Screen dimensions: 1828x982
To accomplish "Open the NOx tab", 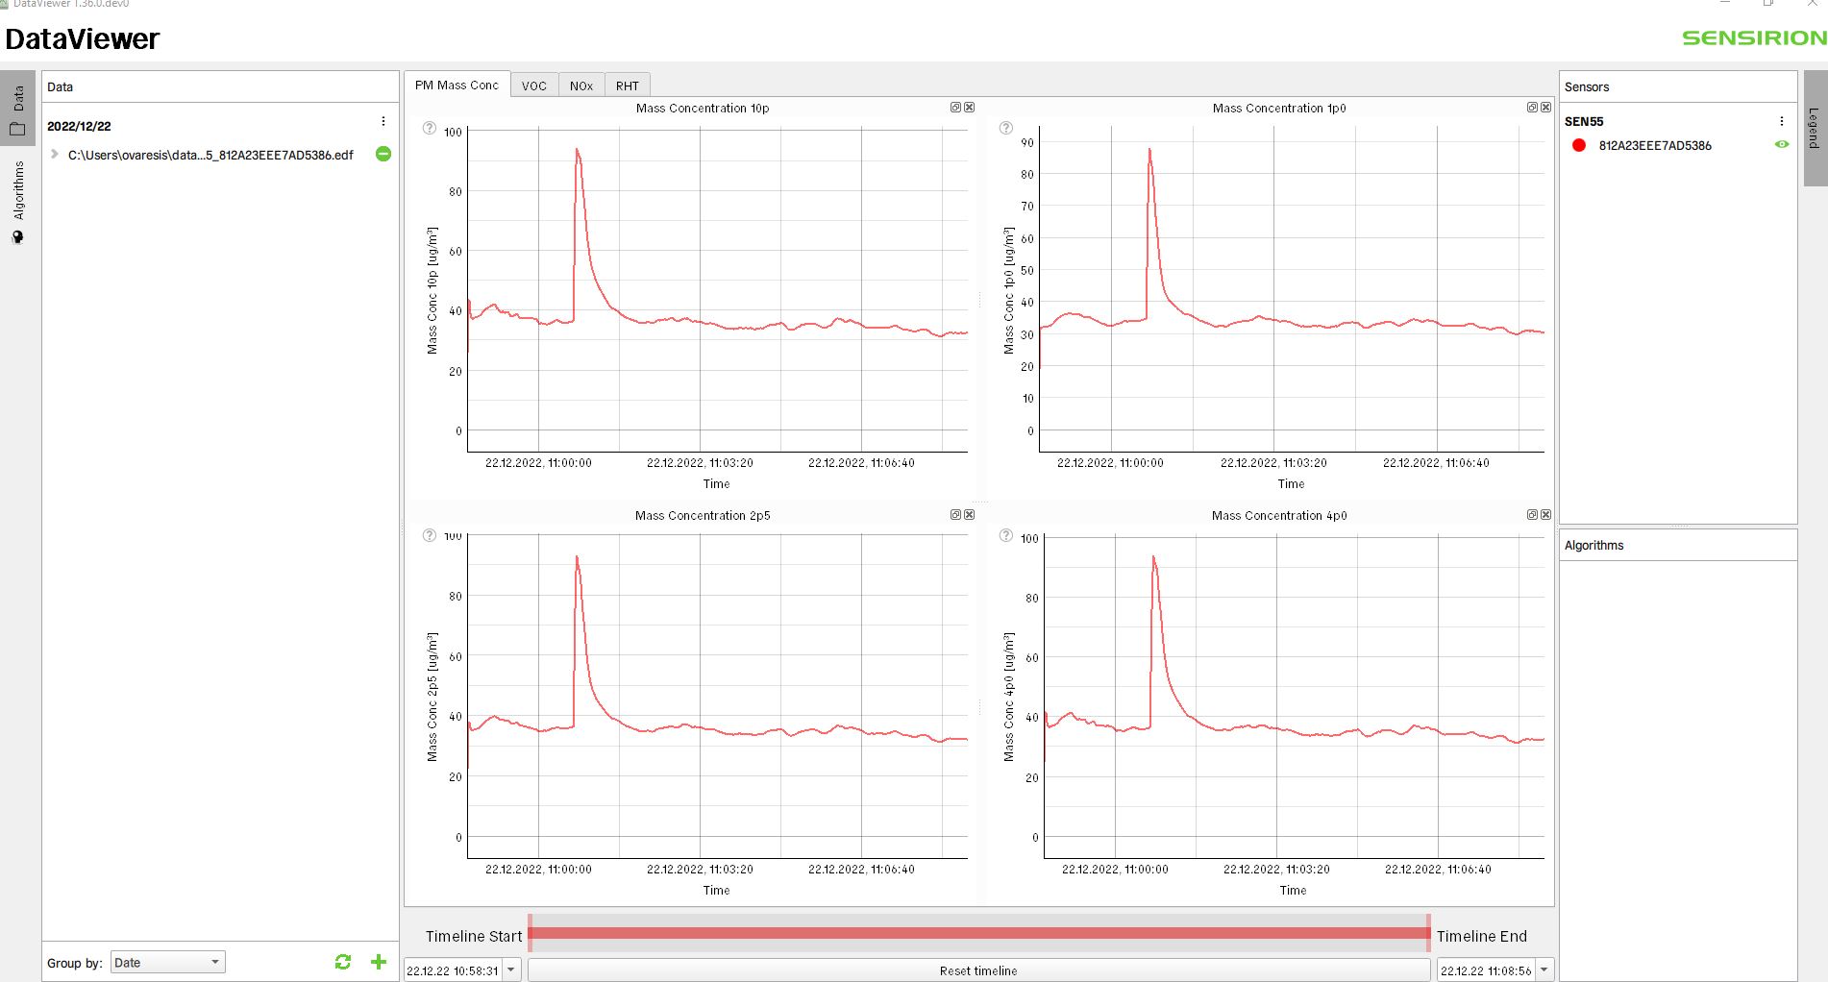I will click(x=581, y=86).
